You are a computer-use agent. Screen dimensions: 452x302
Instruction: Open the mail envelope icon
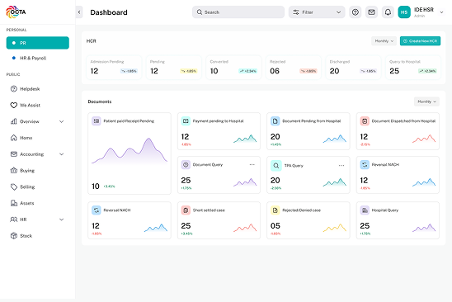tap(371, 12)
